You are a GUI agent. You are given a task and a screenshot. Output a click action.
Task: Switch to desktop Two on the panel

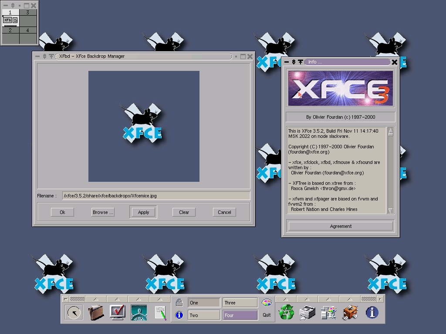click(x=204, y=315)
